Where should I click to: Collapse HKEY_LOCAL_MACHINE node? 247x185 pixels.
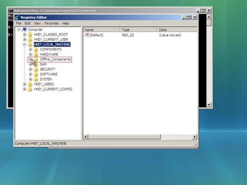coord(25,45)
